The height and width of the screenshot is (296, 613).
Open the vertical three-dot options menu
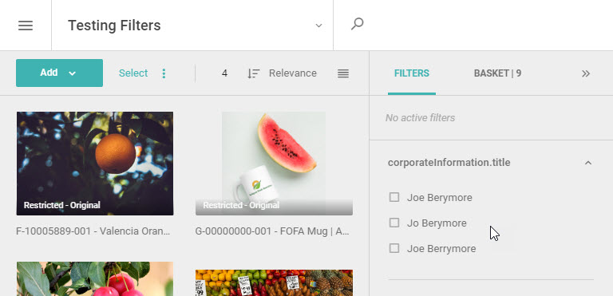pyautogui.click(x=164, y=73)
